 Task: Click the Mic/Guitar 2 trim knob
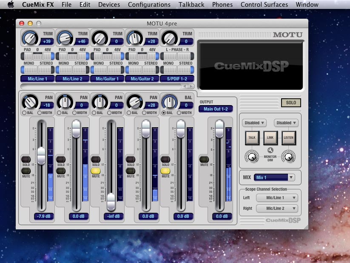[134, 39]
